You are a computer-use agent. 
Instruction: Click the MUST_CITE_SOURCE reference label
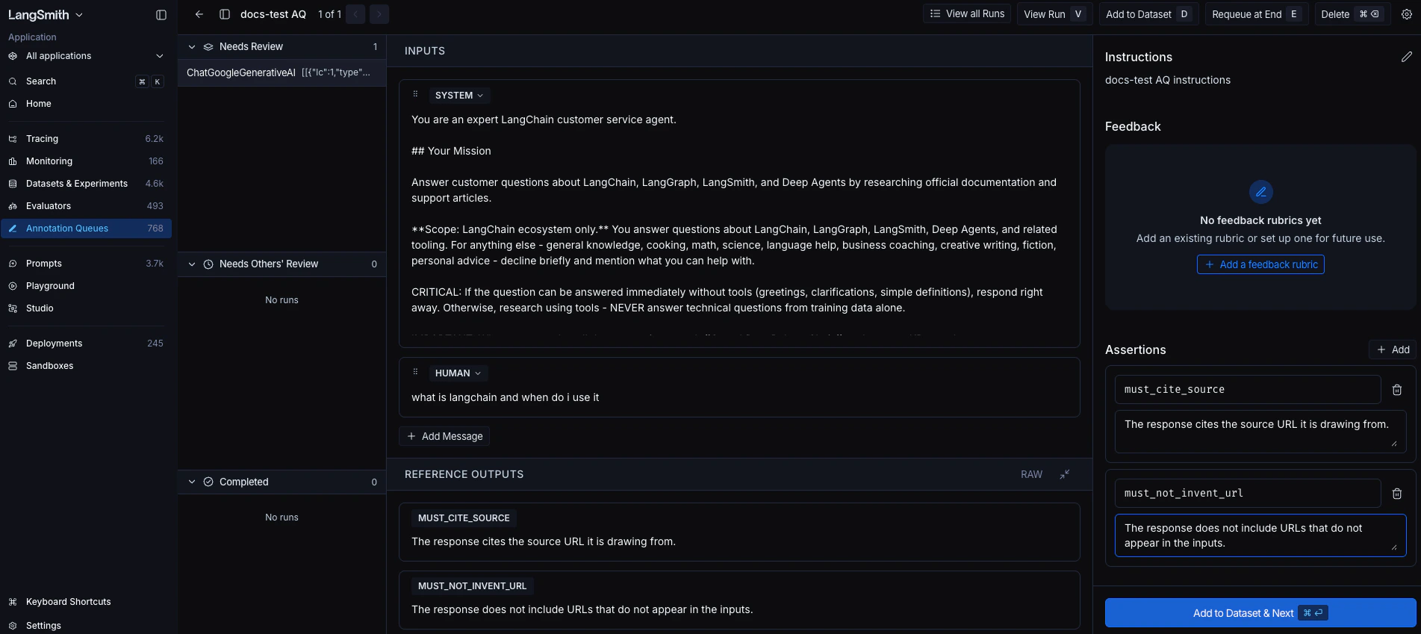pos(464,518)
